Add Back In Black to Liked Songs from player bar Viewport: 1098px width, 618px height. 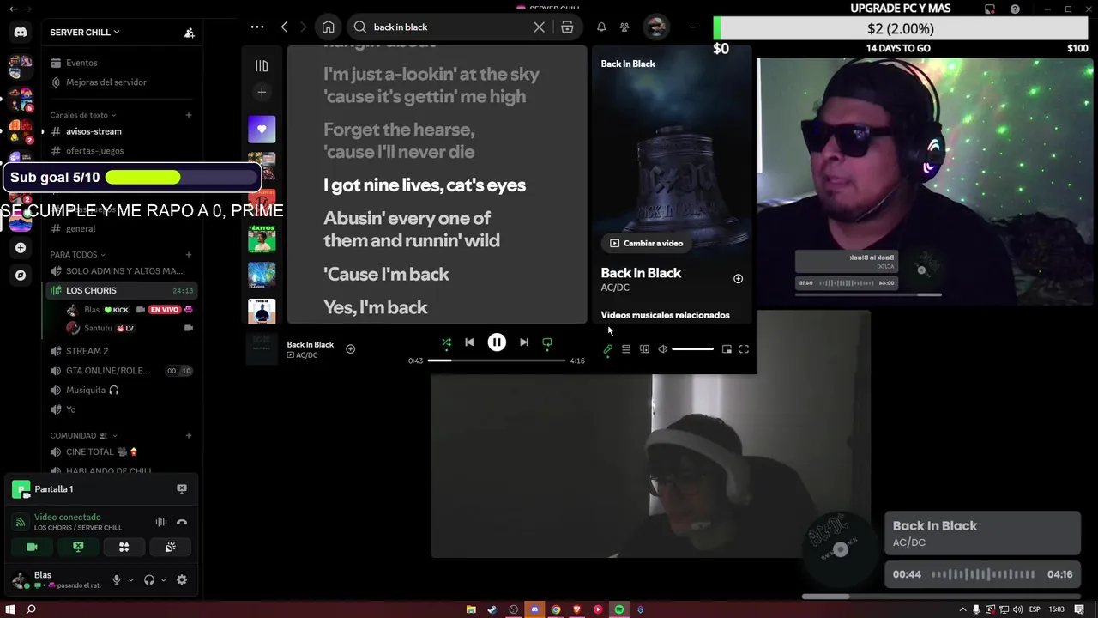pos(350,348)
